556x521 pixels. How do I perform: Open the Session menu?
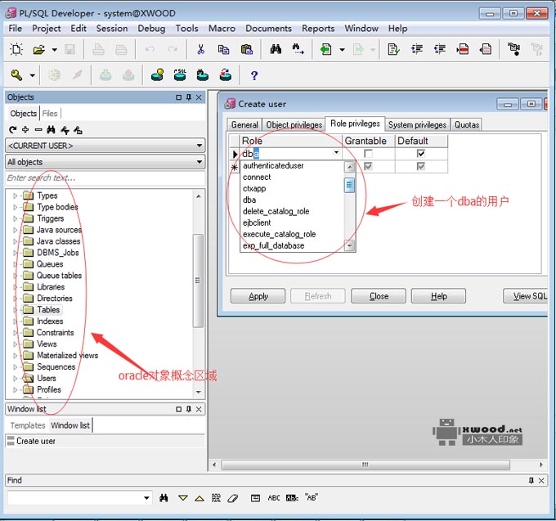[x=112, y=29]
